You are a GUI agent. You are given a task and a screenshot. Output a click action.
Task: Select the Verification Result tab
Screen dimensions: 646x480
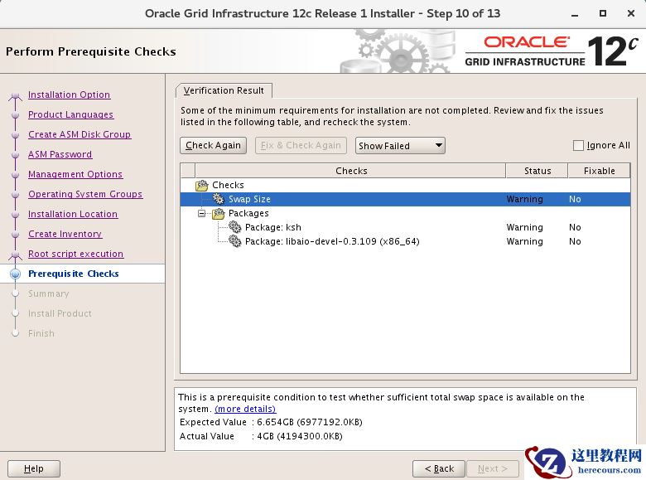click(224, 90)
